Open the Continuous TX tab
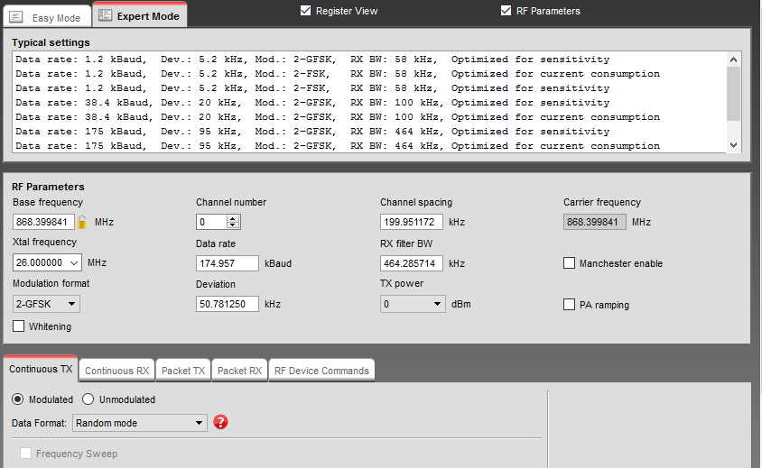The image size is (762, 468). 41,369
